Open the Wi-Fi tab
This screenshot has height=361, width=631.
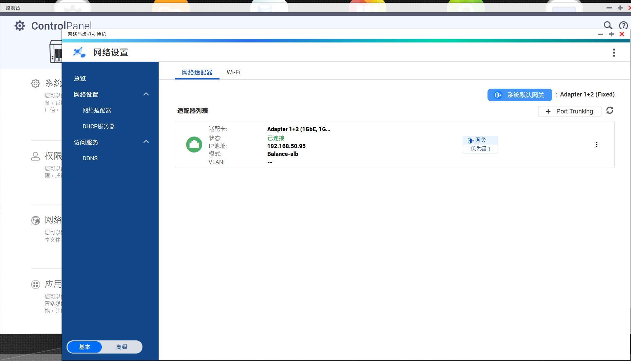[x=233, y=72]
